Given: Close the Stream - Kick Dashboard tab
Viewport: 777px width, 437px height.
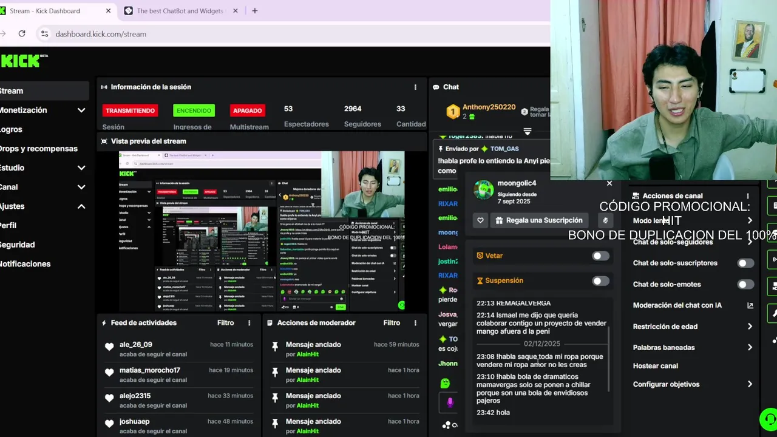Looking at the screenshot, I should coord(109,10).
